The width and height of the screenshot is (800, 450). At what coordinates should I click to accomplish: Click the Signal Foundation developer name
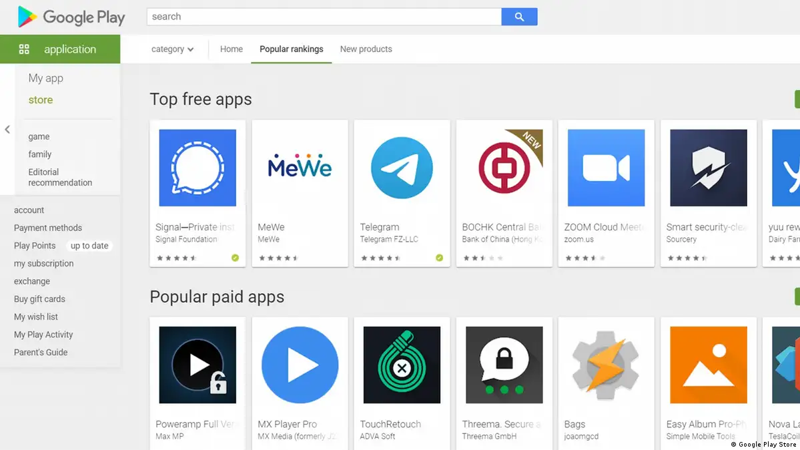coord(186,239)
